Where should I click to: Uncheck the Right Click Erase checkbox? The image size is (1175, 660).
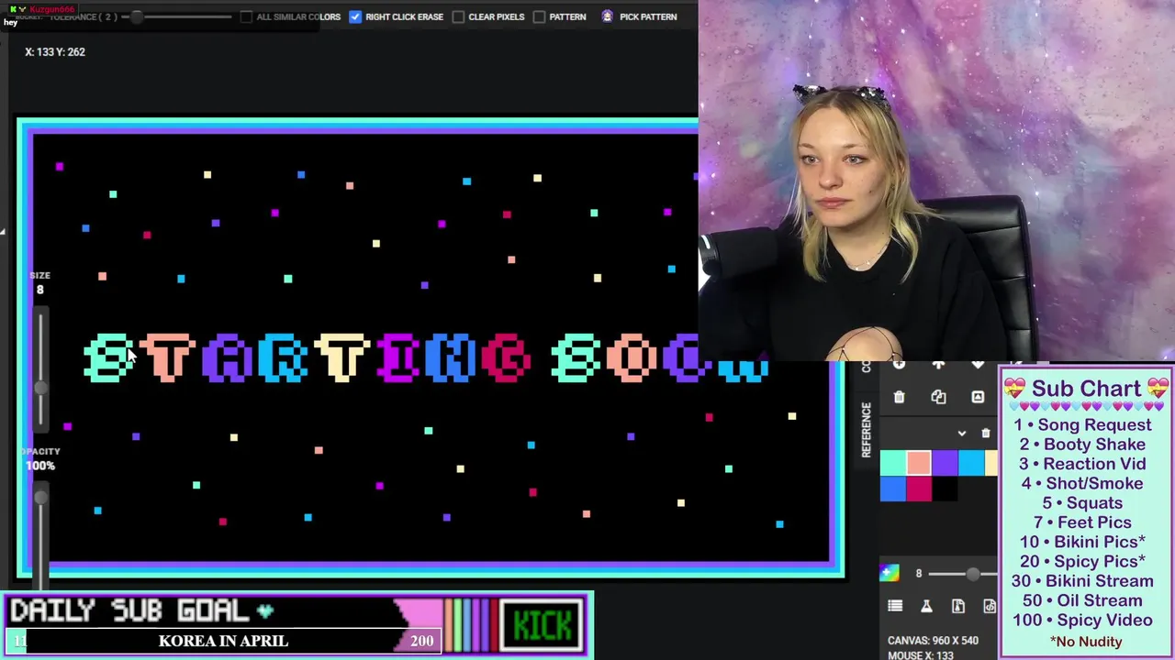point(355,16)
